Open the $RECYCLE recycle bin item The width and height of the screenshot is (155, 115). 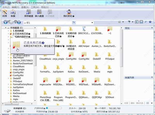pyautogui.click(x=84, y=31)
